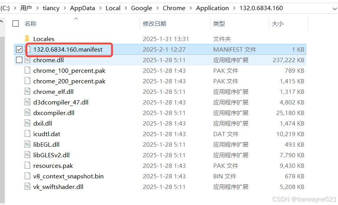Go to AppData in breadcrumb path
The height and width of the screenshot is (205, 338).
click(83, 8)
